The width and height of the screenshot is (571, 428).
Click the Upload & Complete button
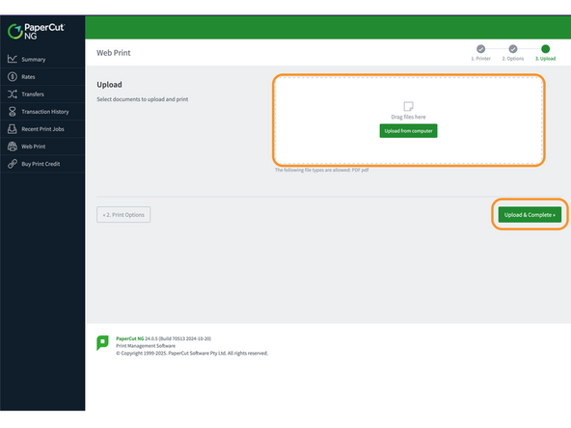(530, 215)
